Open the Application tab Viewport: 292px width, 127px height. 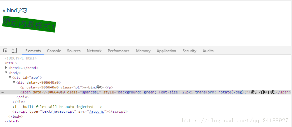[166, 51]
